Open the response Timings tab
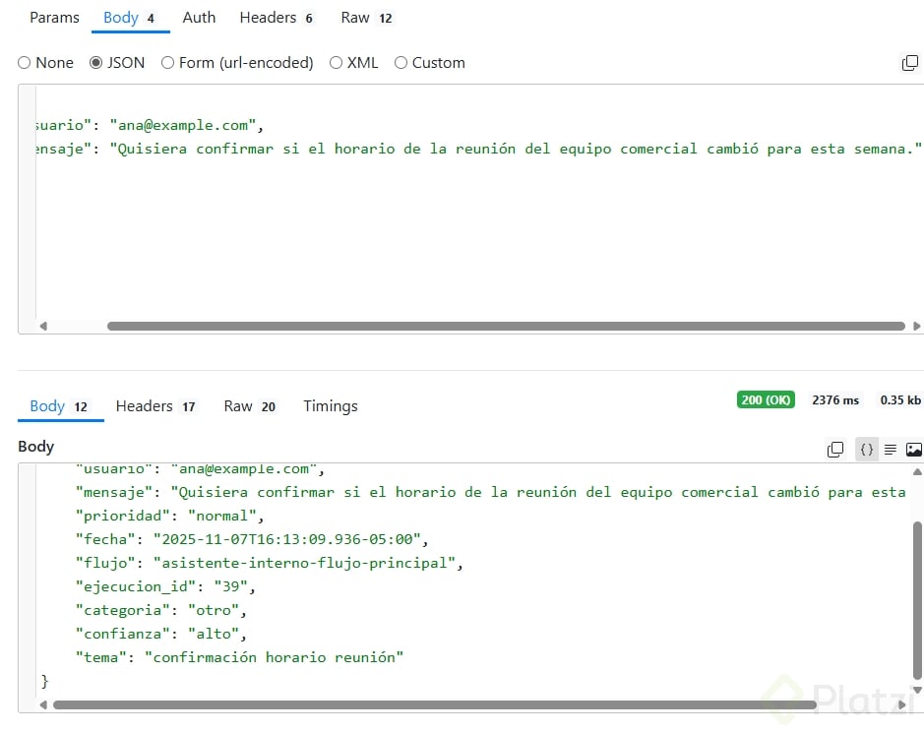The height and width of the screenshot is (733, 924). [331, 406]
